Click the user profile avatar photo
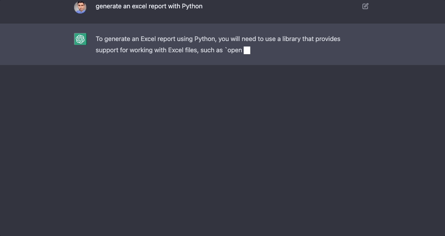445x236 pixels. (80, 7)
